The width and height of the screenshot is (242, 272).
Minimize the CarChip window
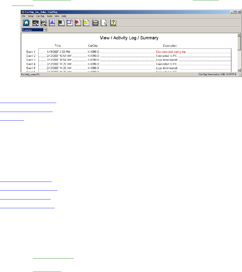pos(232,12)
